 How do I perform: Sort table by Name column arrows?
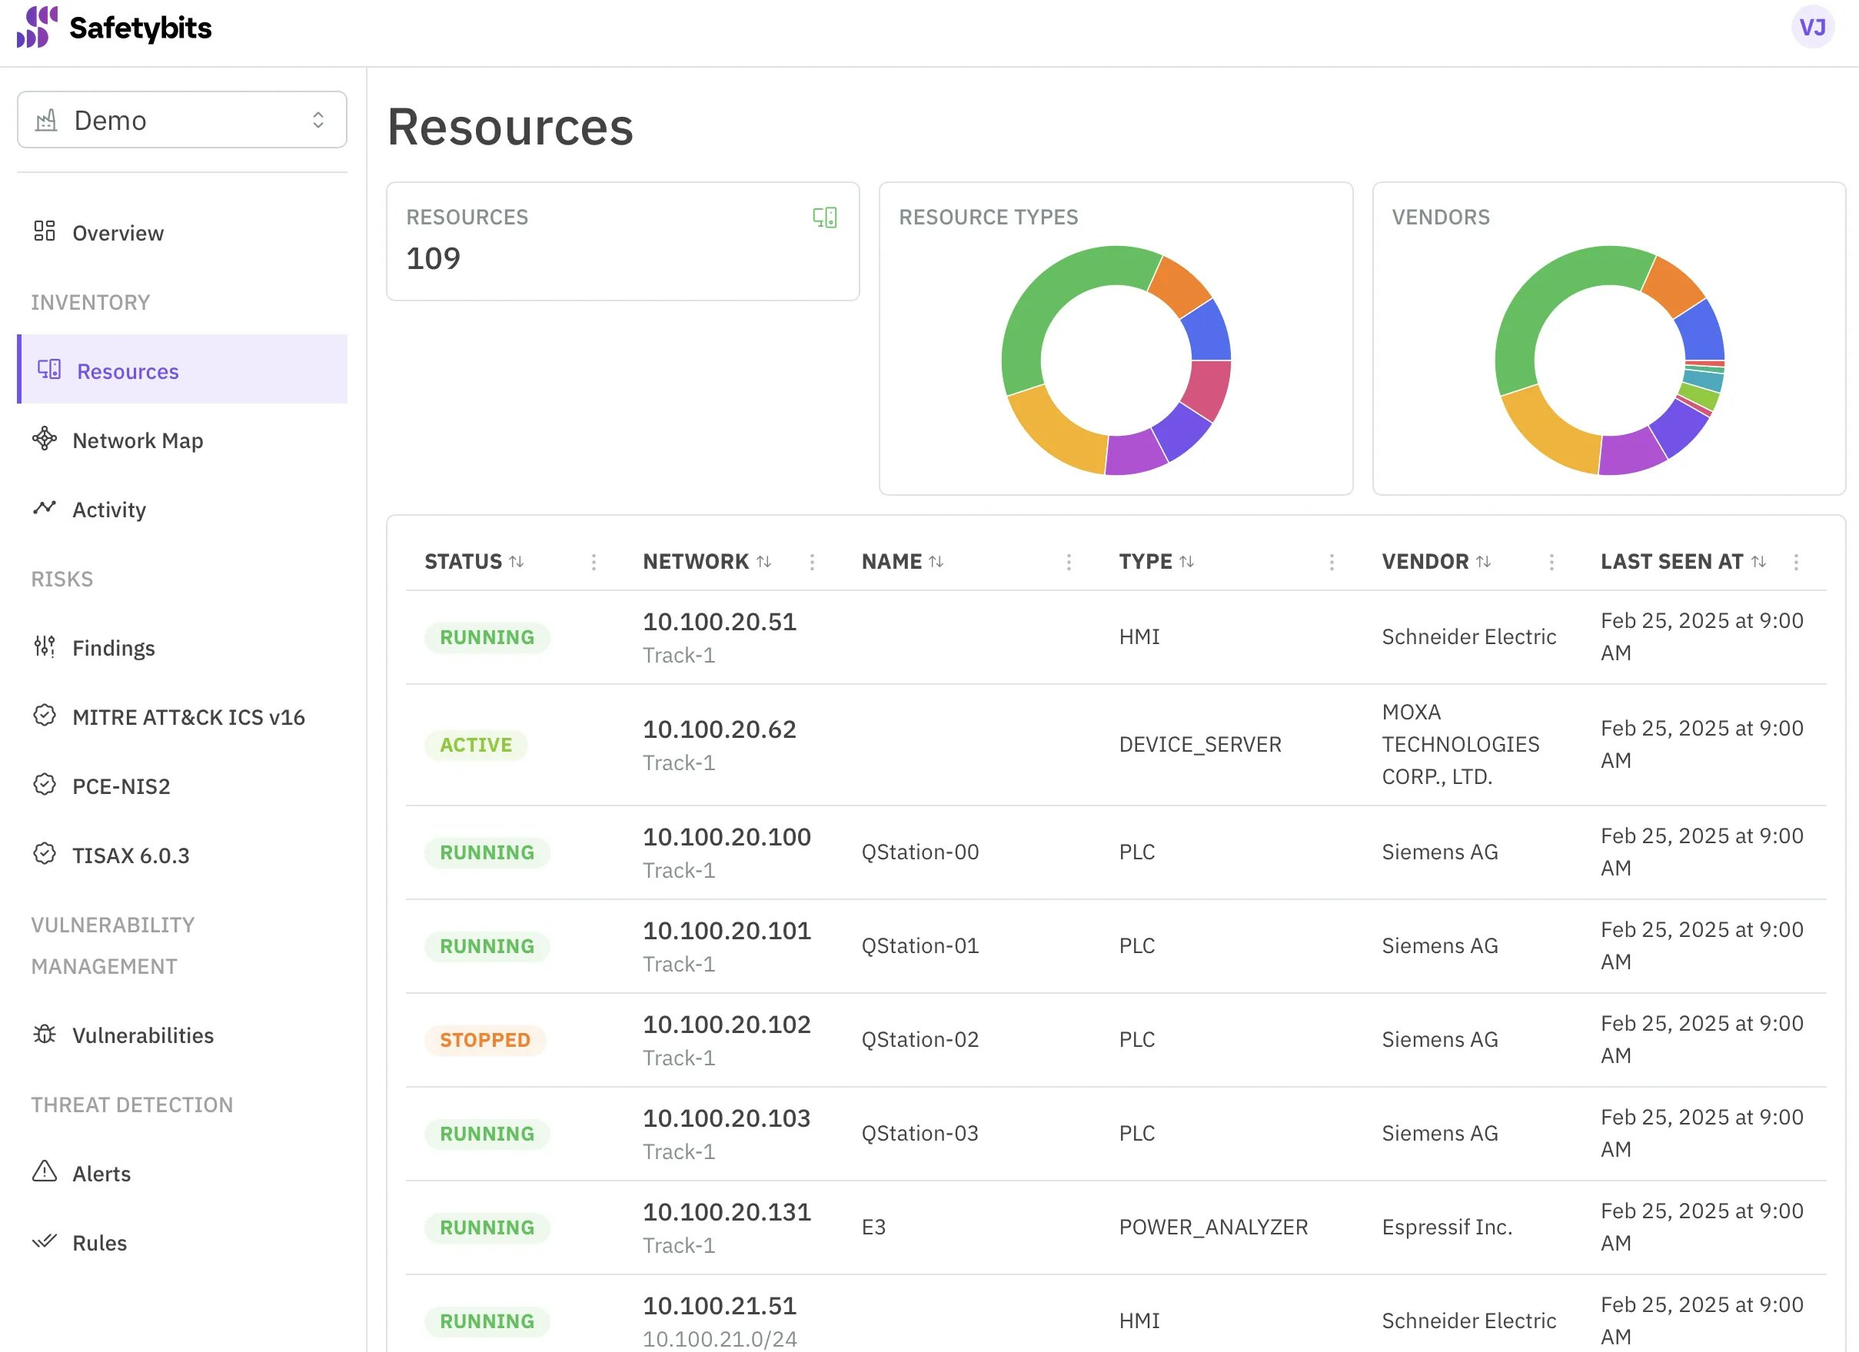coord(936,562)
